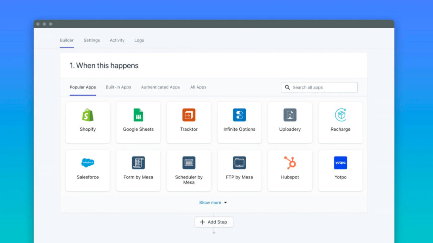Choose the Uploadery app icon
Screen dimensions: 433x243
pyautogui.click(x=290, y=115)
